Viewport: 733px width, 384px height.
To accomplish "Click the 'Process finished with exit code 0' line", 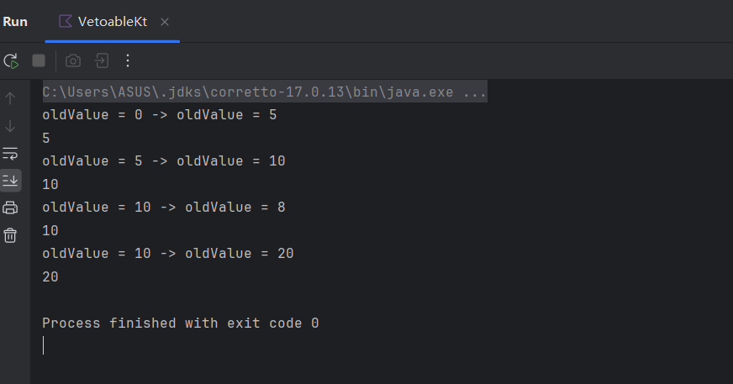I will (x=181, y=323).
